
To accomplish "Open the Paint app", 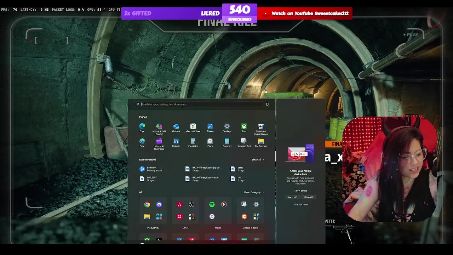I will pyautogui.click(x=142, y=143).
